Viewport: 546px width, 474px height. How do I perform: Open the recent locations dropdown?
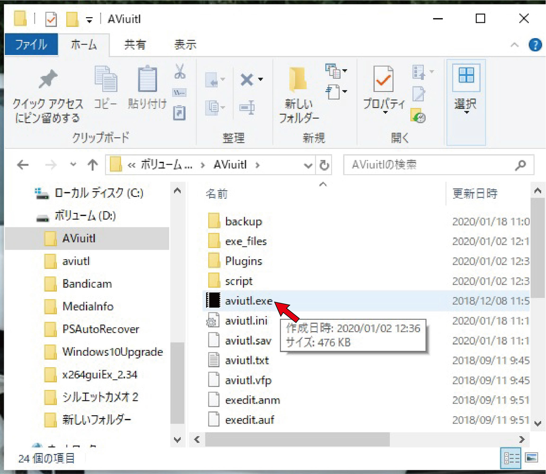click(73, 165)
